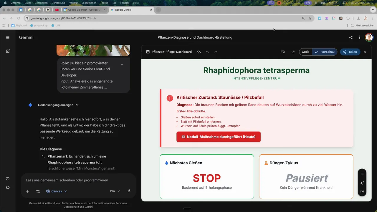Image resolution: width=377 pixels, height=212 pixels.
Task: Open the Darstellung menu in menu bar
Action: (x=58, y=3)
